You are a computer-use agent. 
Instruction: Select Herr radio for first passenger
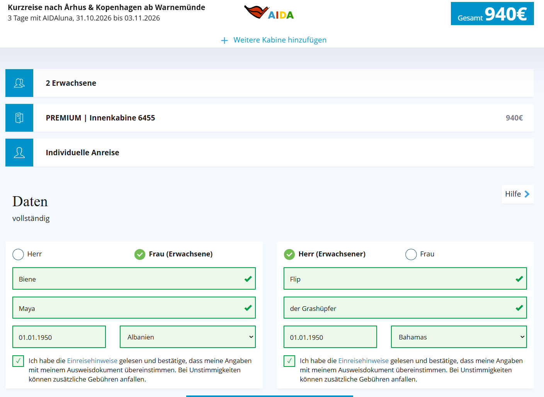tap(18, 254)
